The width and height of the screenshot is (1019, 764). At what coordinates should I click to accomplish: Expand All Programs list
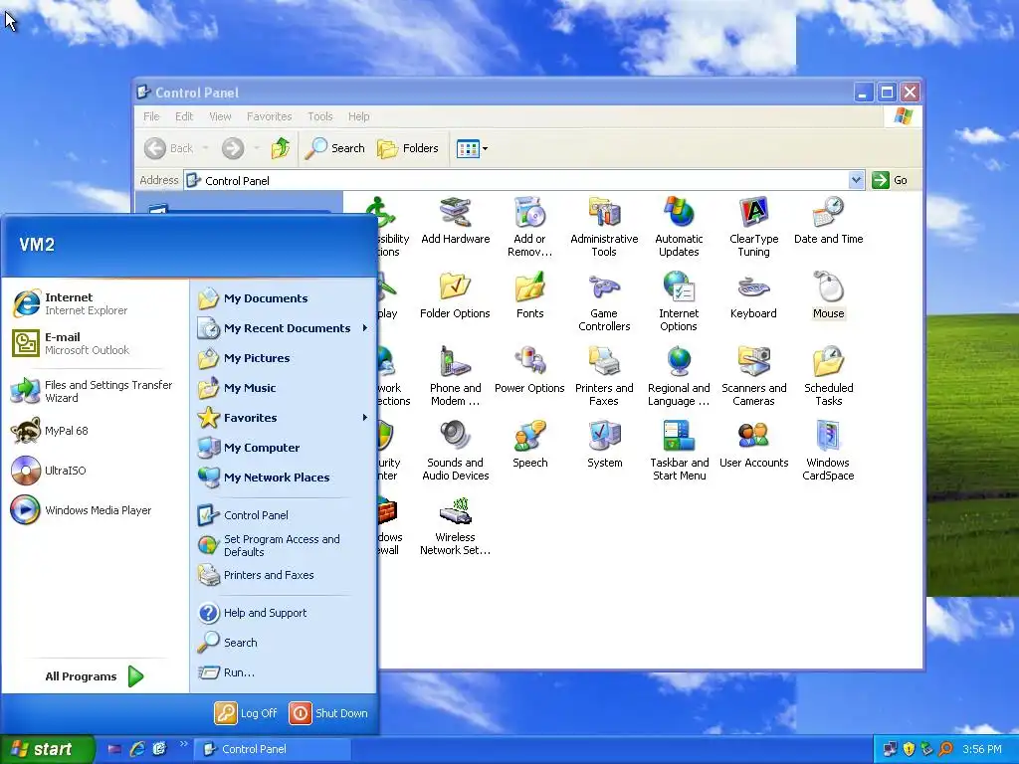point(95,676)
